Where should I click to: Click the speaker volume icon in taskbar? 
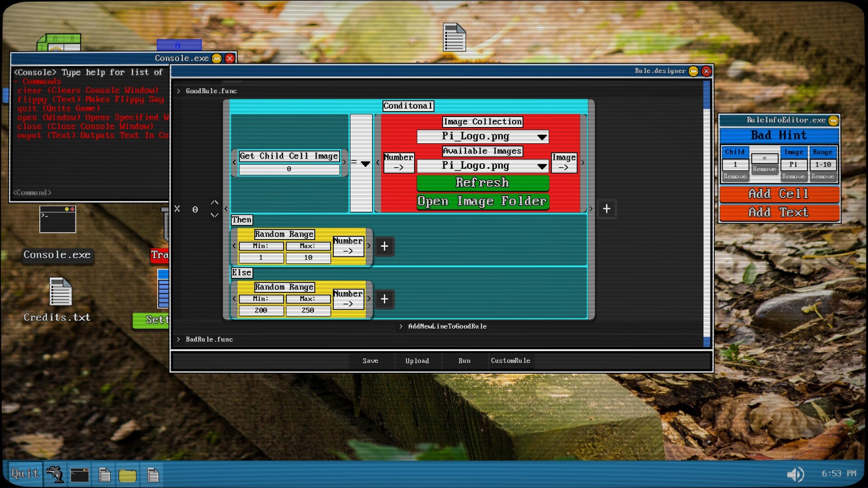pyautogui.click(x=795, y=474)
